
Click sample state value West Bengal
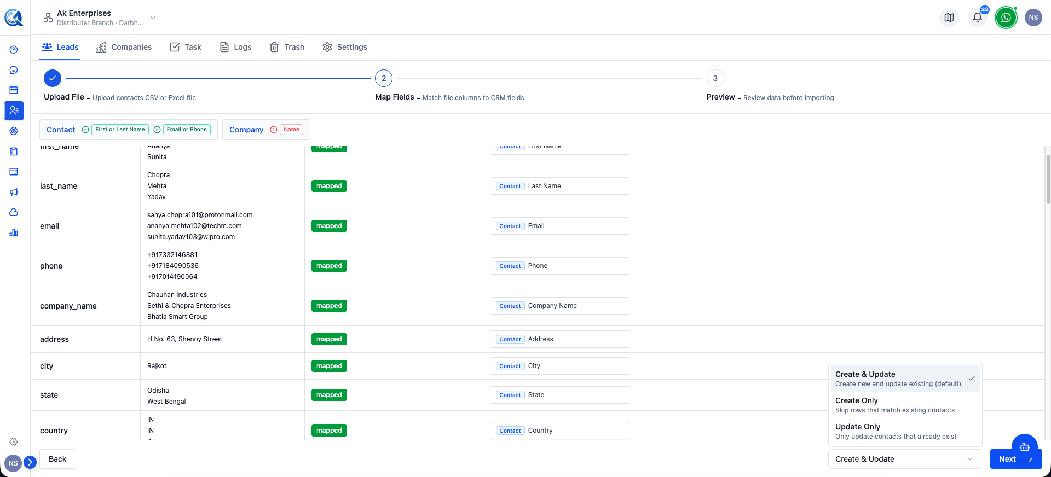166,402
